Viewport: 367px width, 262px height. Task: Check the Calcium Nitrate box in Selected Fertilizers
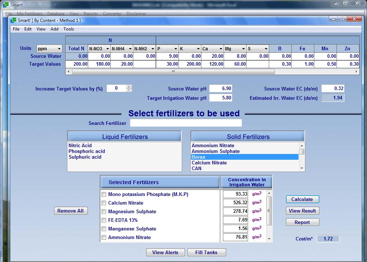(x=104, y=203)
